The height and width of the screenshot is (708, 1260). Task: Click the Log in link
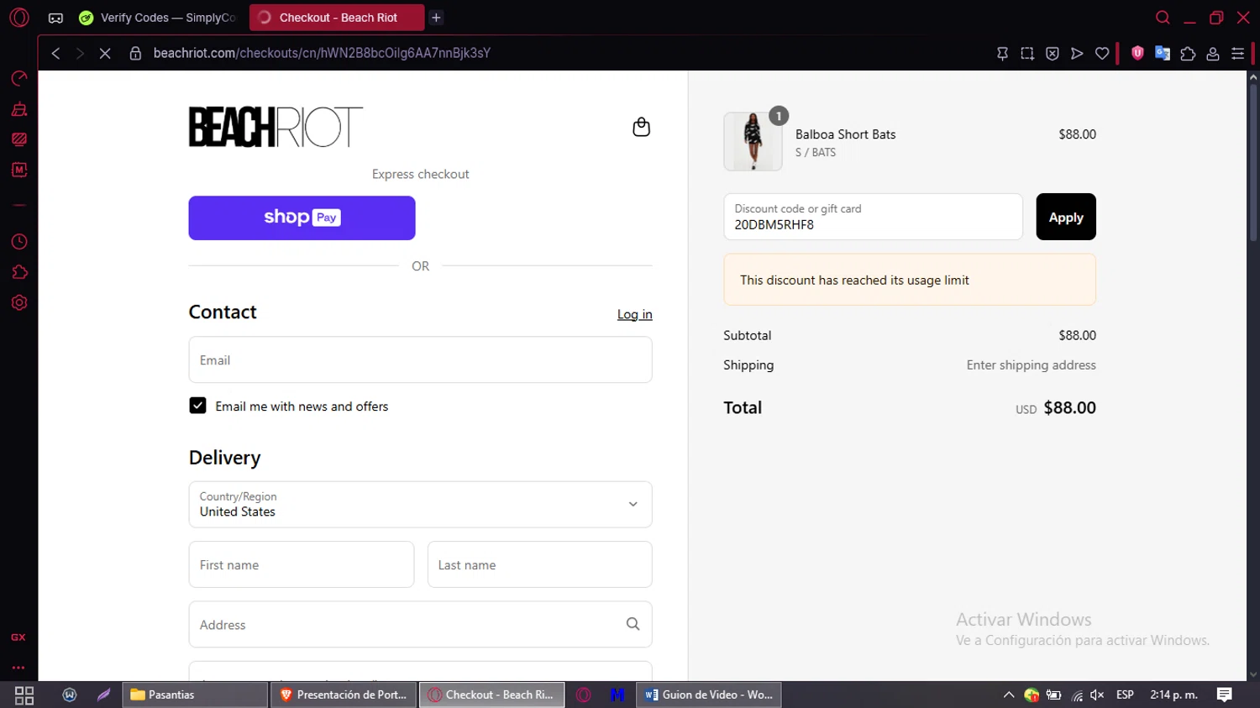[634, 314]
